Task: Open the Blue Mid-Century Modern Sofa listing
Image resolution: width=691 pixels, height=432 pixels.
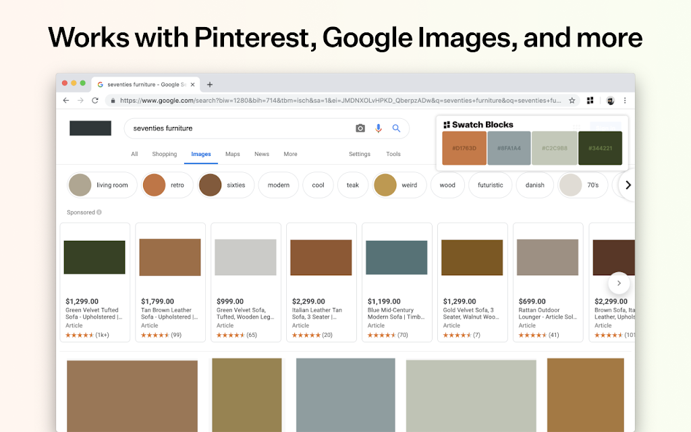Action: click(x=397, y=282)
